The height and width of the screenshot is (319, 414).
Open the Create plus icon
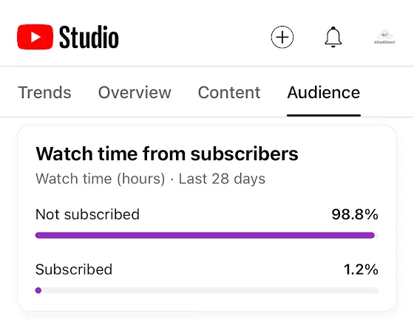coord(282,37)
